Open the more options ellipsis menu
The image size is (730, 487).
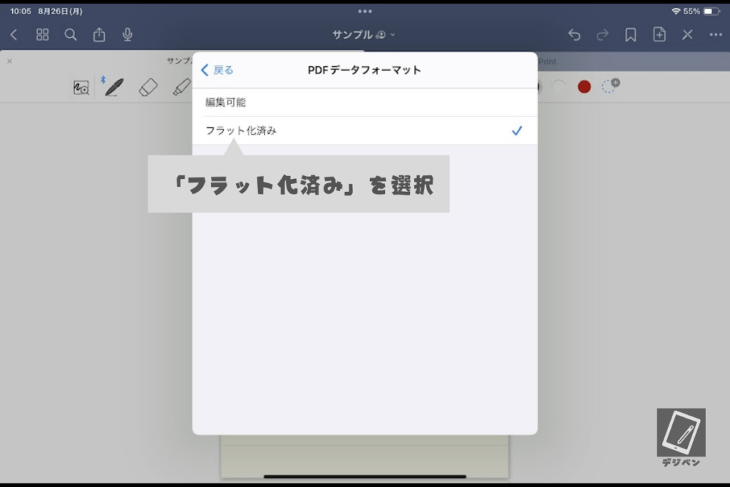coord(716,34)
